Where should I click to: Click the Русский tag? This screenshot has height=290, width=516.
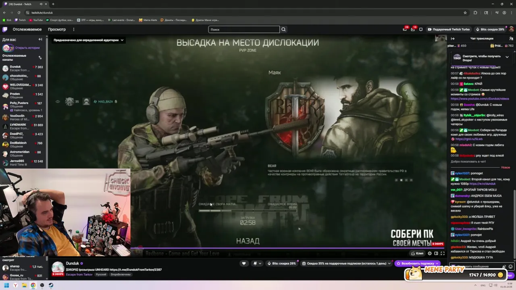coord(101,274)
